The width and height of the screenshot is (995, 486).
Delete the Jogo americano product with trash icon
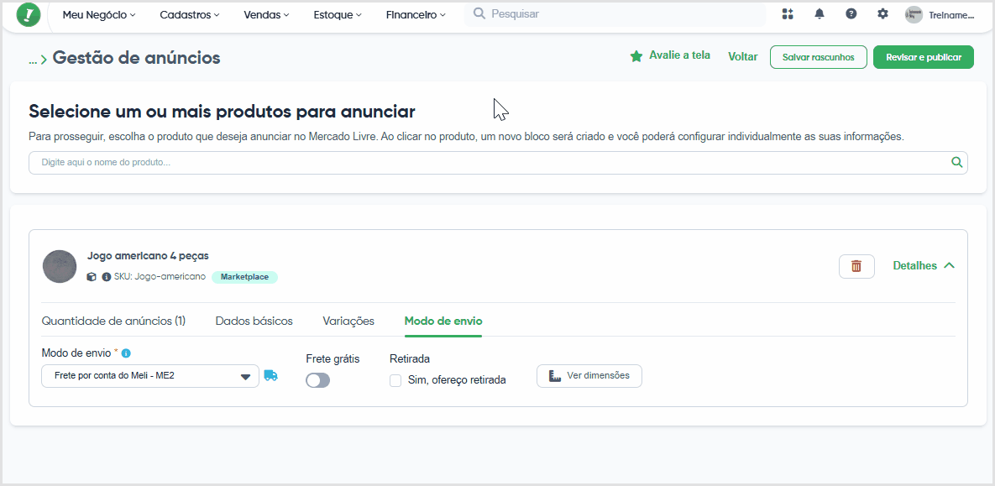(856, 266)
